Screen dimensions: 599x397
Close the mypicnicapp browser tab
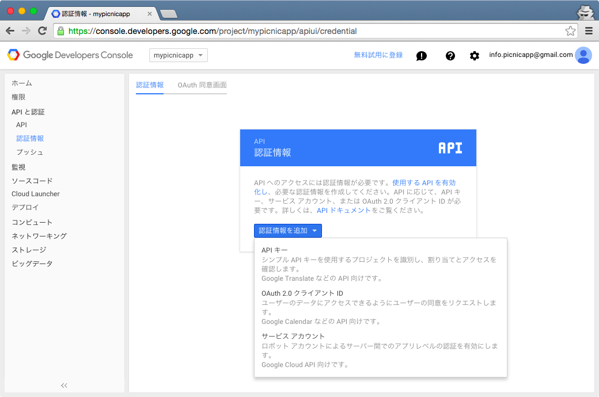(149, 14)
